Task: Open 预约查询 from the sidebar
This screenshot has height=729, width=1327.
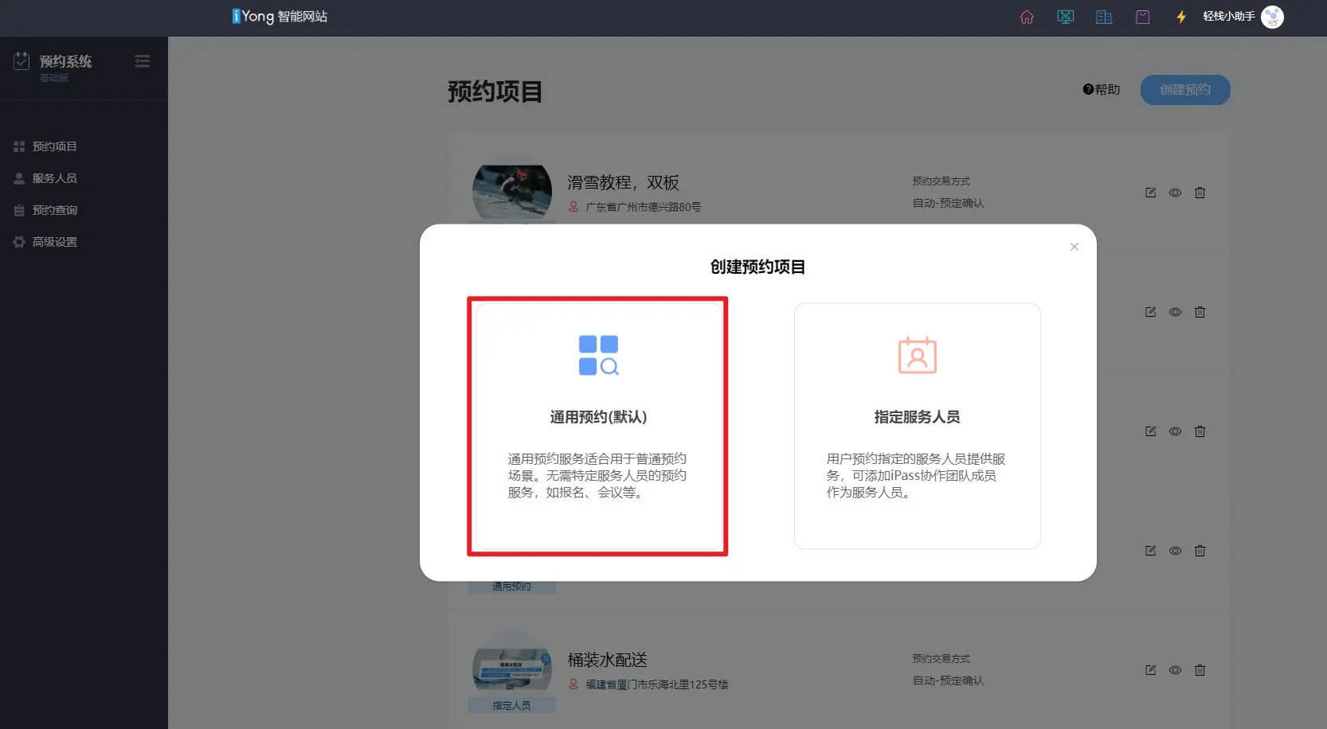Action: [x=54, y=210]
